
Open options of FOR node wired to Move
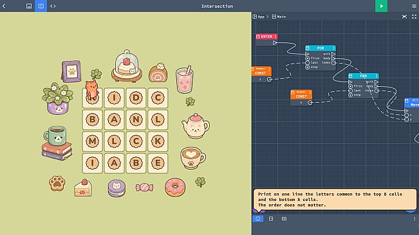click(x=377, y=76)
